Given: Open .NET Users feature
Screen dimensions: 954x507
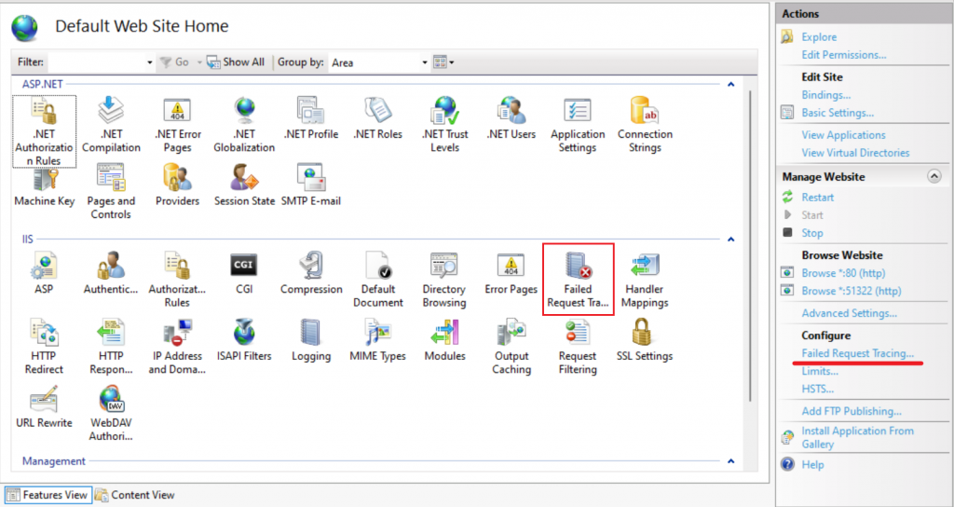Looking at the screenshot, I should pyautogui.click(x=511, y=118).
